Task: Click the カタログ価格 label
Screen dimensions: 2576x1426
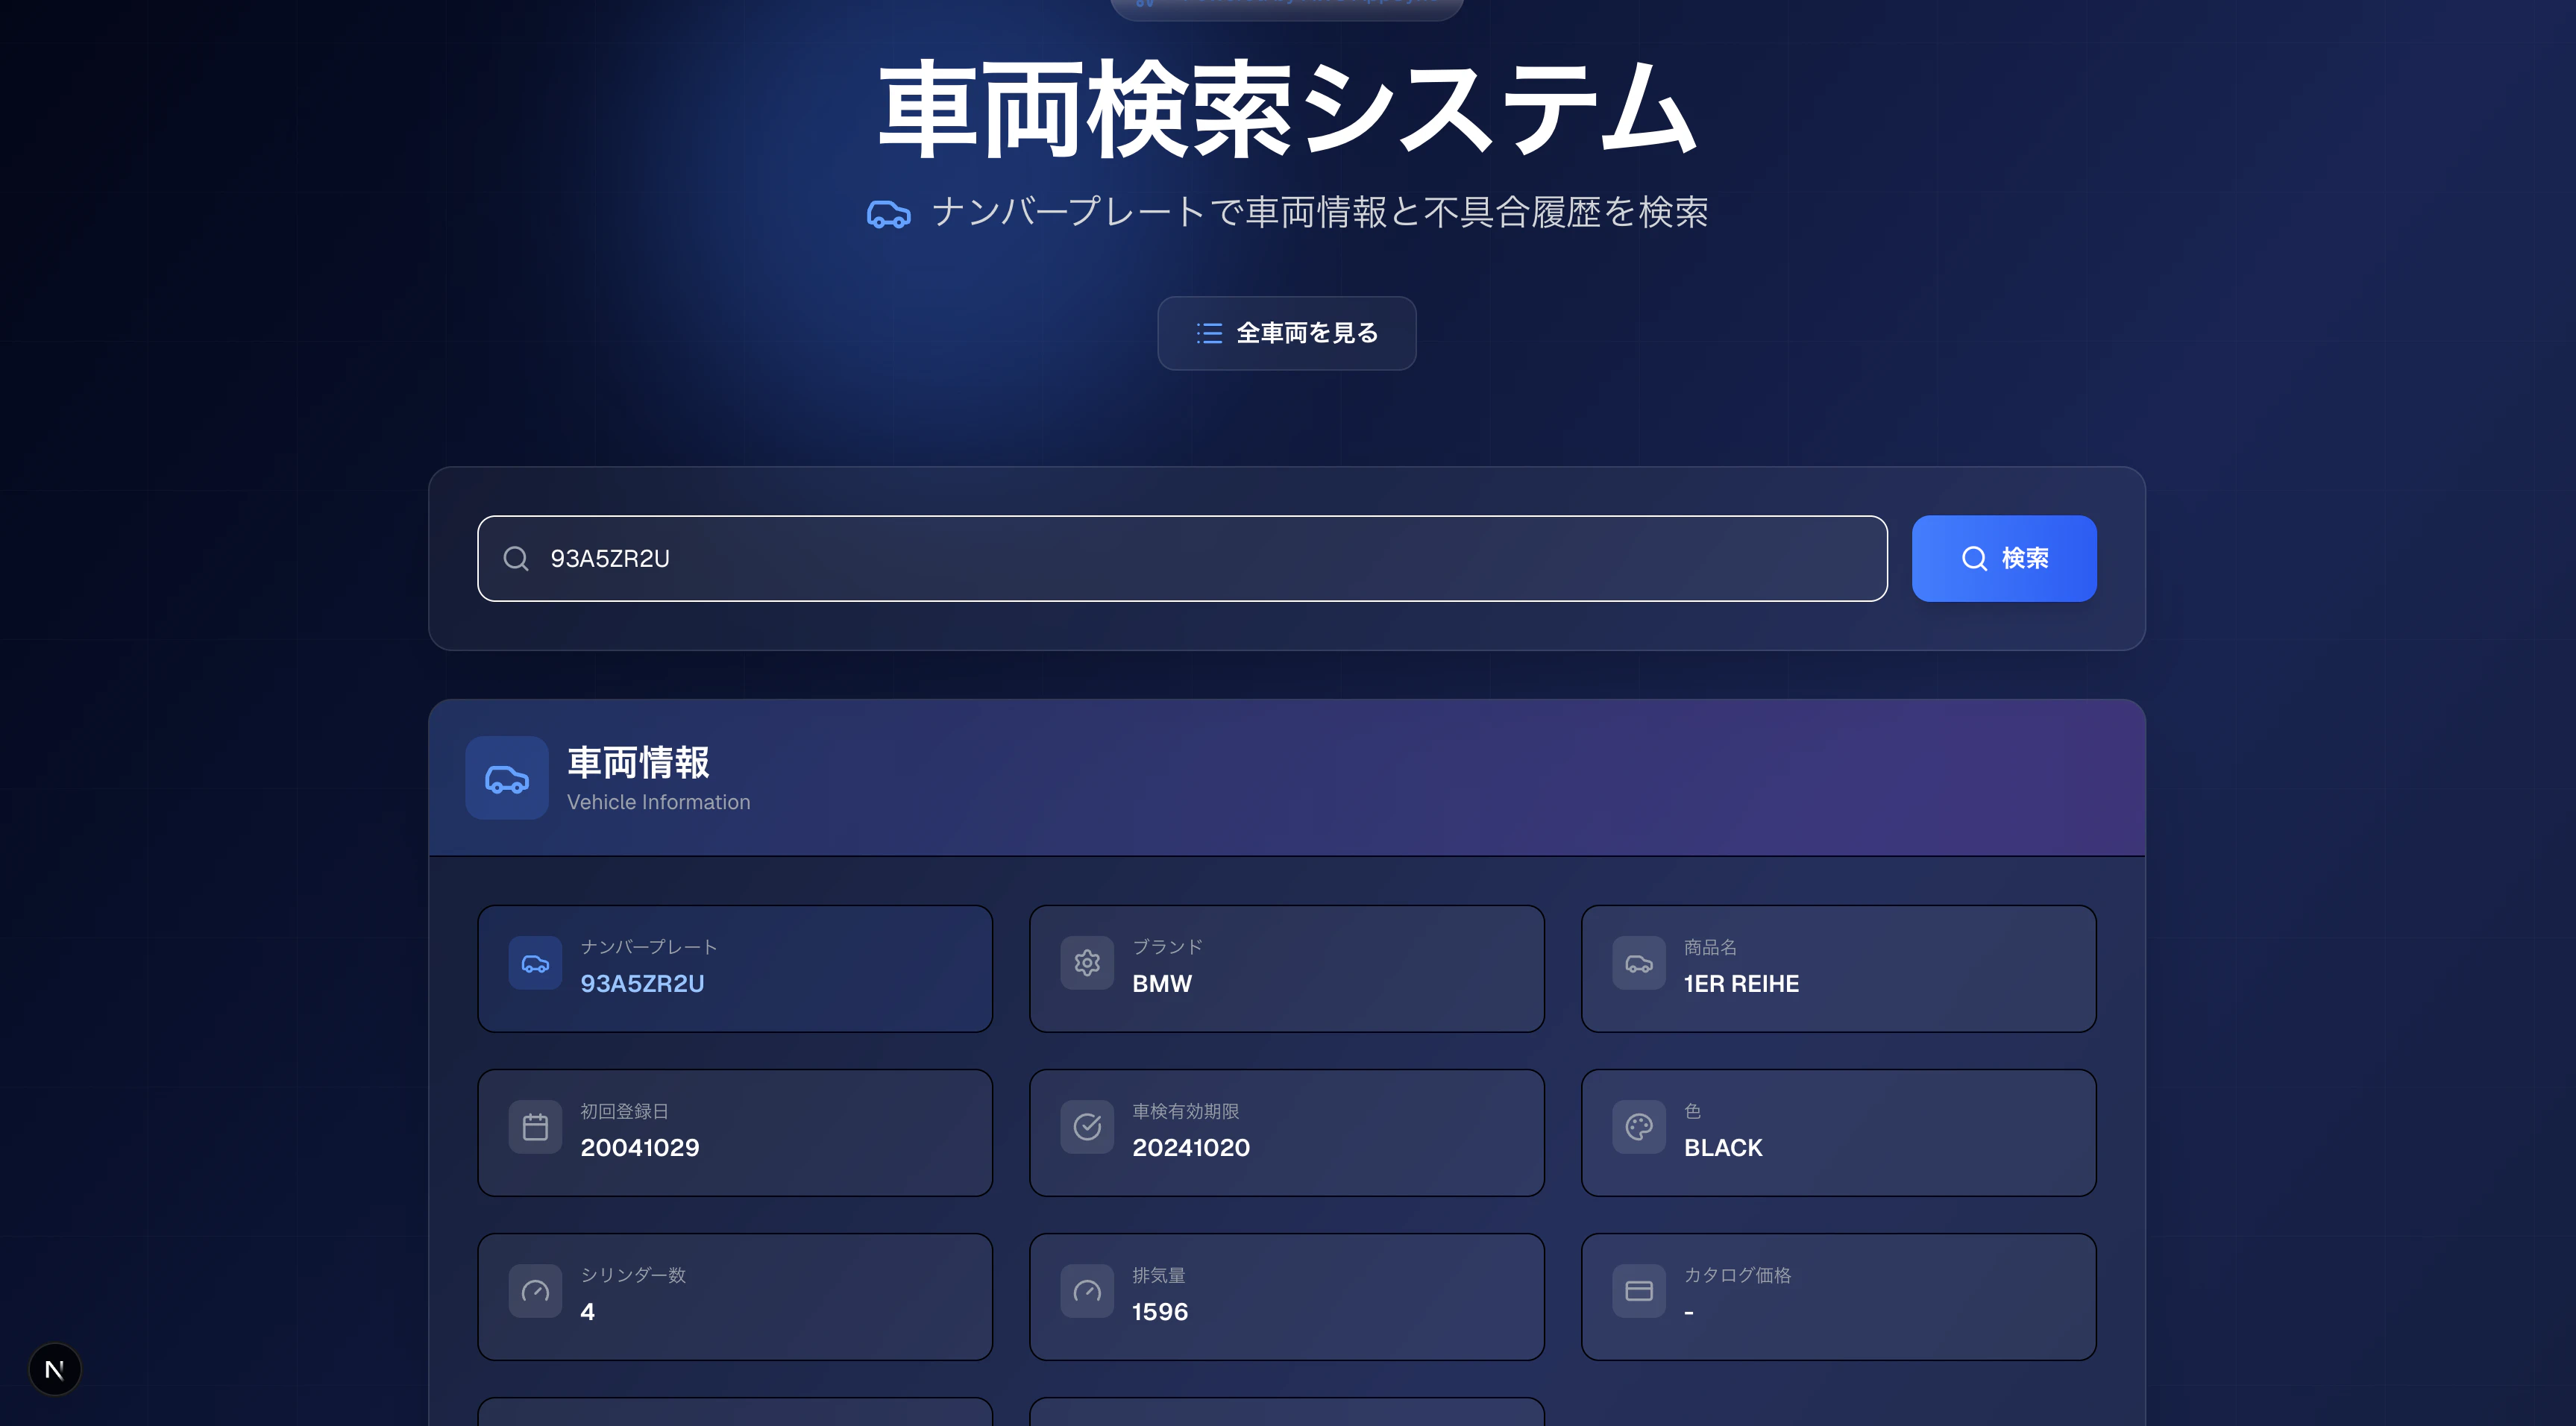Action: pos(1737,1275)
